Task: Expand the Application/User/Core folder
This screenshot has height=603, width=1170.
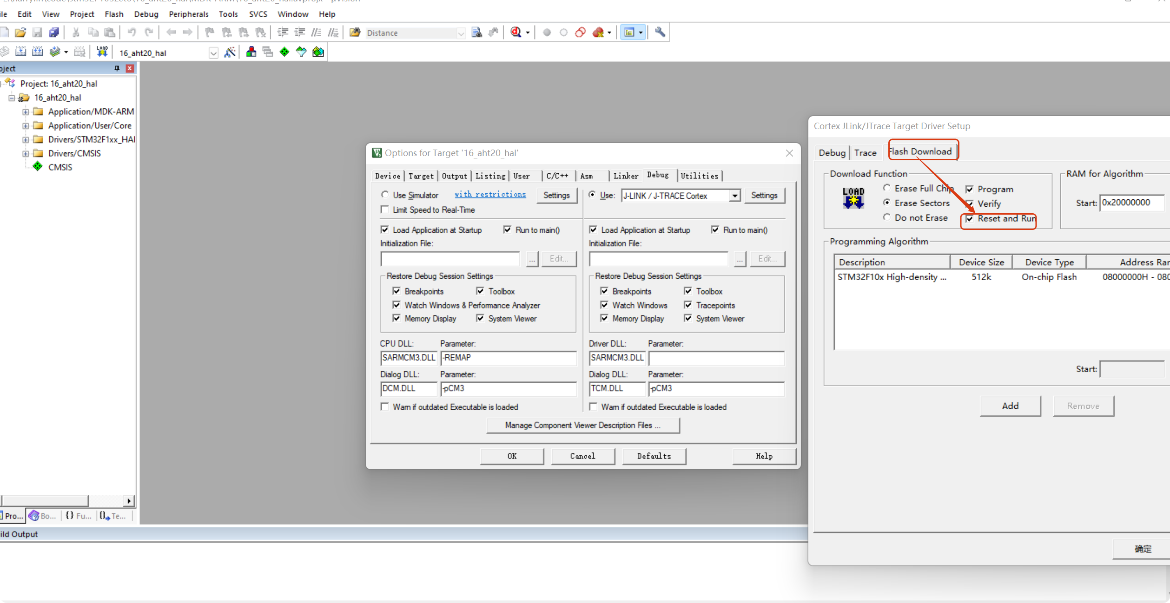Action: pyautogui.click(x=26, y=125)
